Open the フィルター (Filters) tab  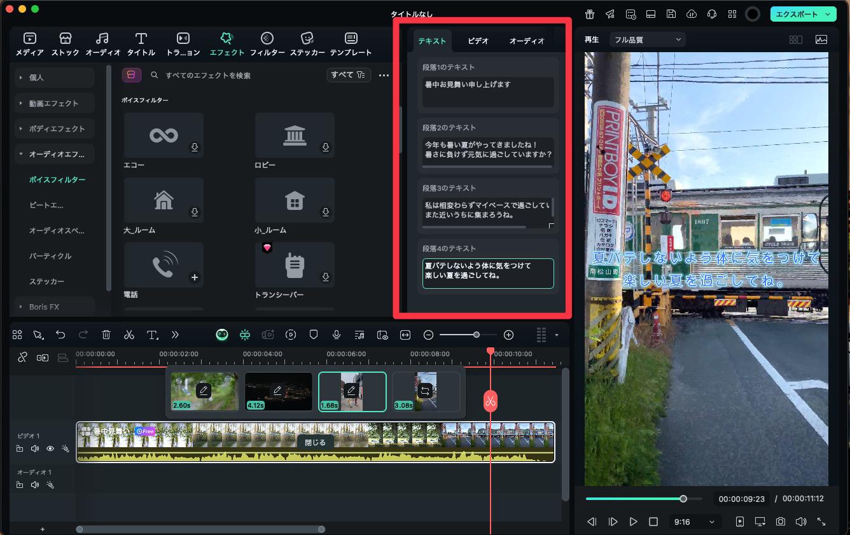[267, 44]
